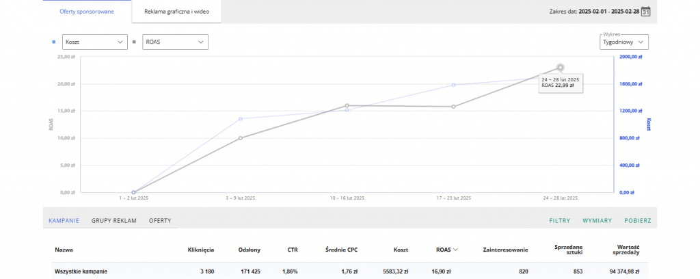Sort by the ROAS column arrow

click(x=455, y=250)
